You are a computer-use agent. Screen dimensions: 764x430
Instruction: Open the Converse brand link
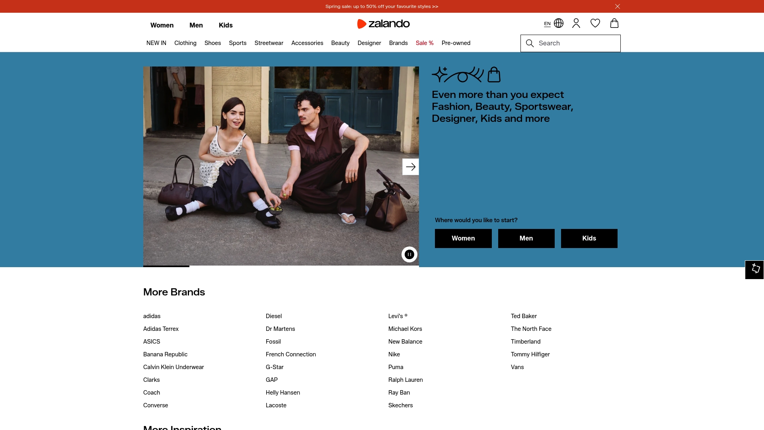[156, 405]
